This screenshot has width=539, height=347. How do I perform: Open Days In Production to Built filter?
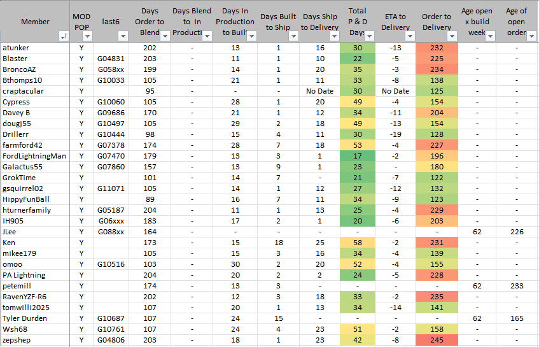pos(254,37)
